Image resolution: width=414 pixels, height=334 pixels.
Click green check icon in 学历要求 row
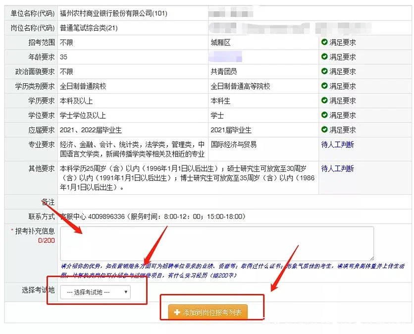(x=324, y=101)
